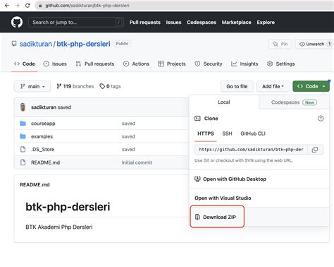The image size is (334, 267).
Task: Open the .DS_Store file
Action: (x=43, y=150)
